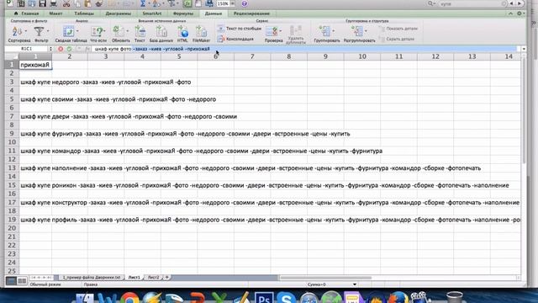The image size is (538, 303).
Task: Click the Save floppy disk icon
Action: click(x=42, y=3)
